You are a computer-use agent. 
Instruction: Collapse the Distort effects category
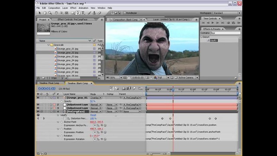click(x=201, y=37)
